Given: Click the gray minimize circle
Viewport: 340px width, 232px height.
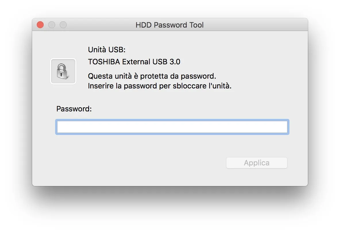Looking at the screenshot, I should [52, 25].
